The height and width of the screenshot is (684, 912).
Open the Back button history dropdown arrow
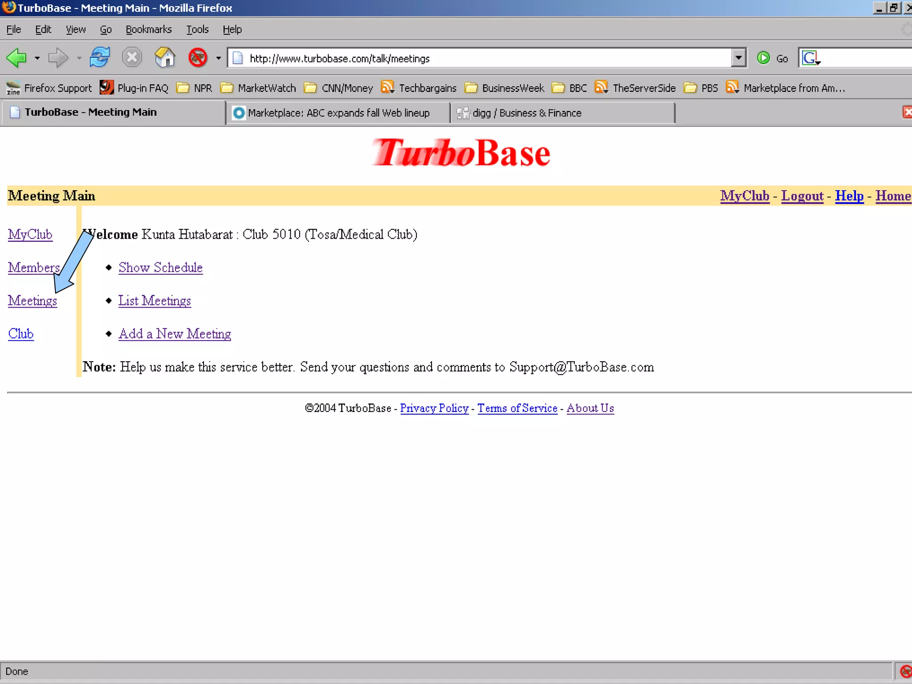pyautogui.click(x=37, y=58)
